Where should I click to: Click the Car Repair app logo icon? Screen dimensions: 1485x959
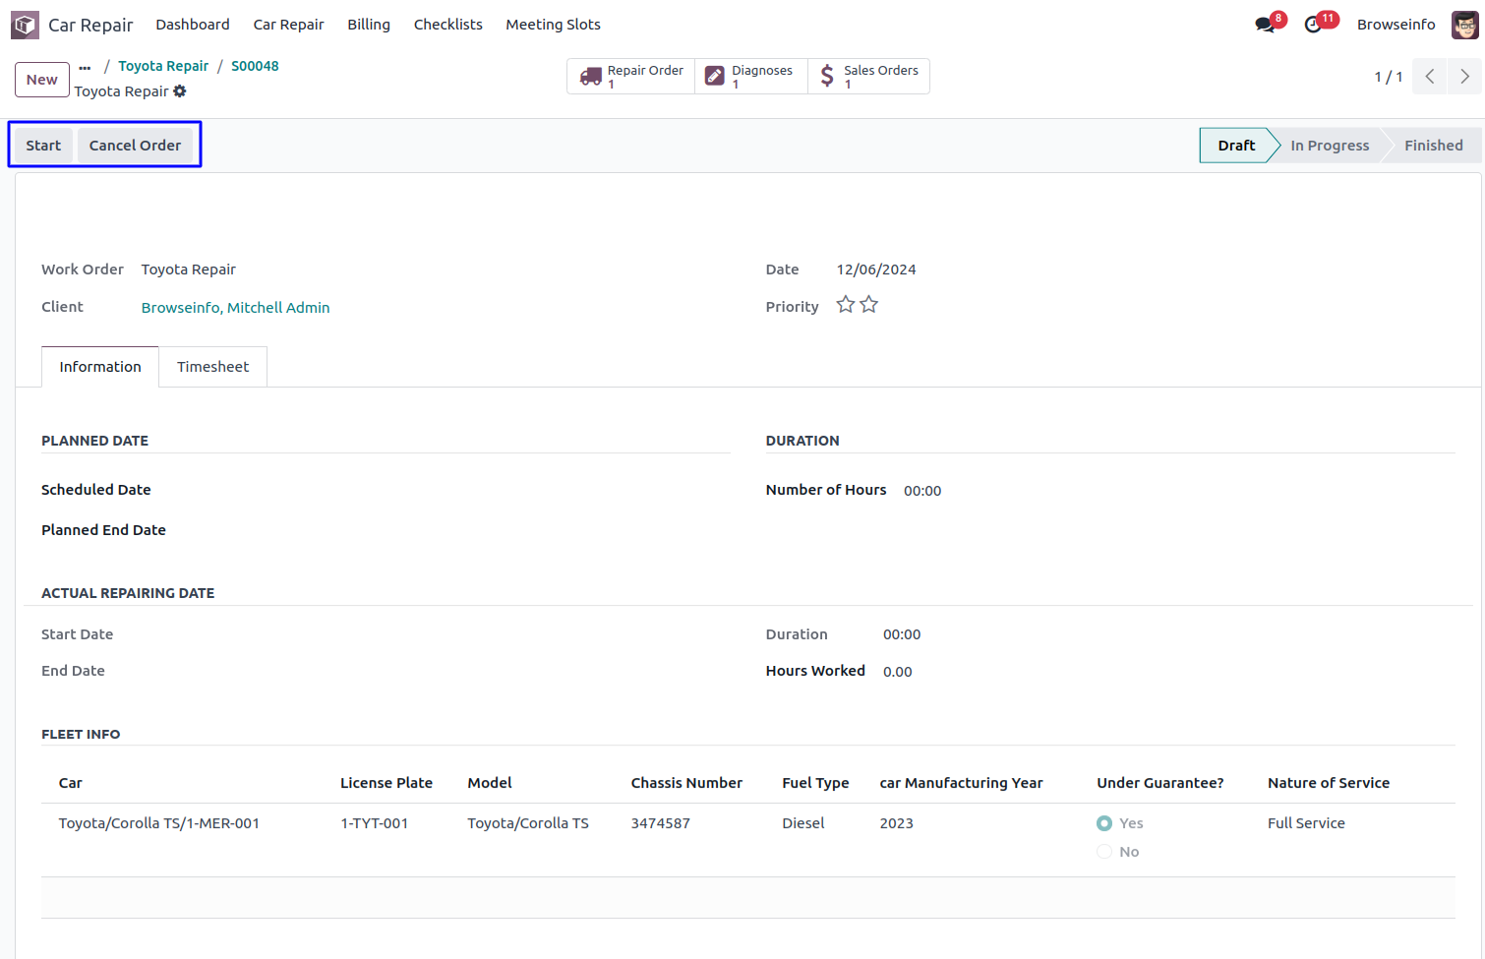coord(25,25)
